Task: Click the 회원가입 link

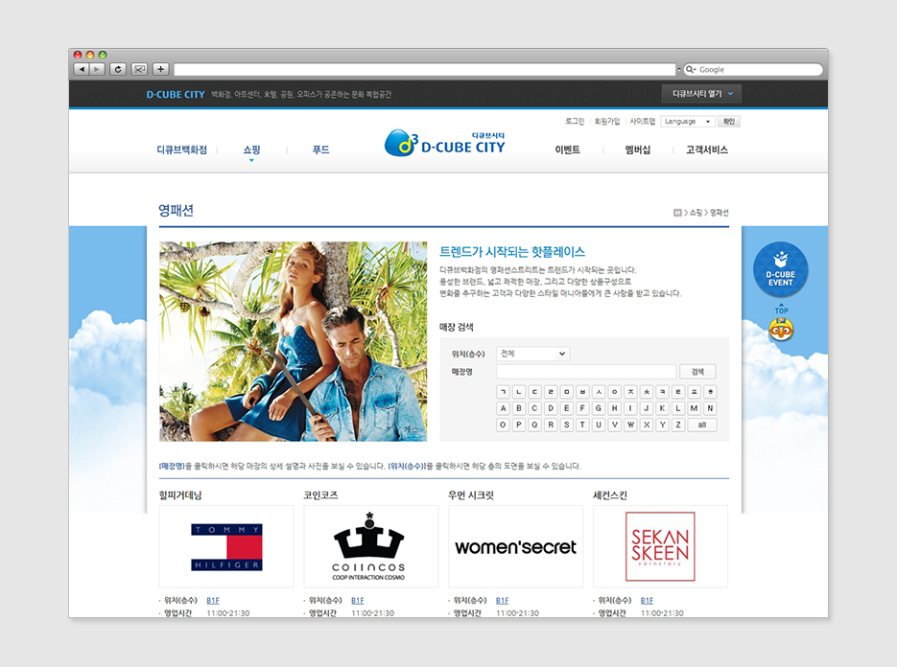Action: pyautogui.click(x=607, y=121)
